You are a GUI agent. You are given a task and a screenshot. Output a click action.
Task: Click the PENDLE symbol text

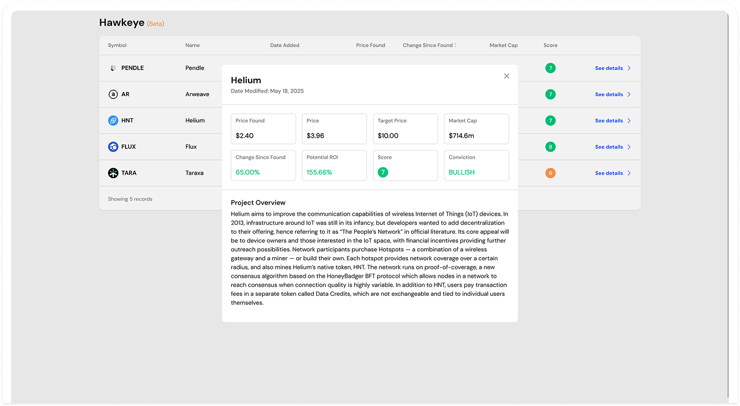133,68
